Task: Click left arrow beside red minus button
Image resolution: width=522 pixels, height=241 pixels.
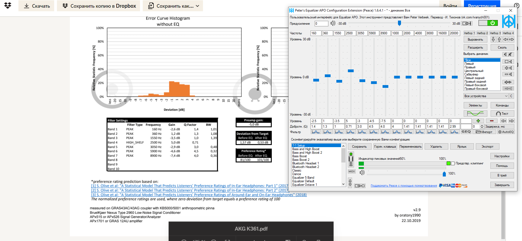Action: tap(503, 121)
